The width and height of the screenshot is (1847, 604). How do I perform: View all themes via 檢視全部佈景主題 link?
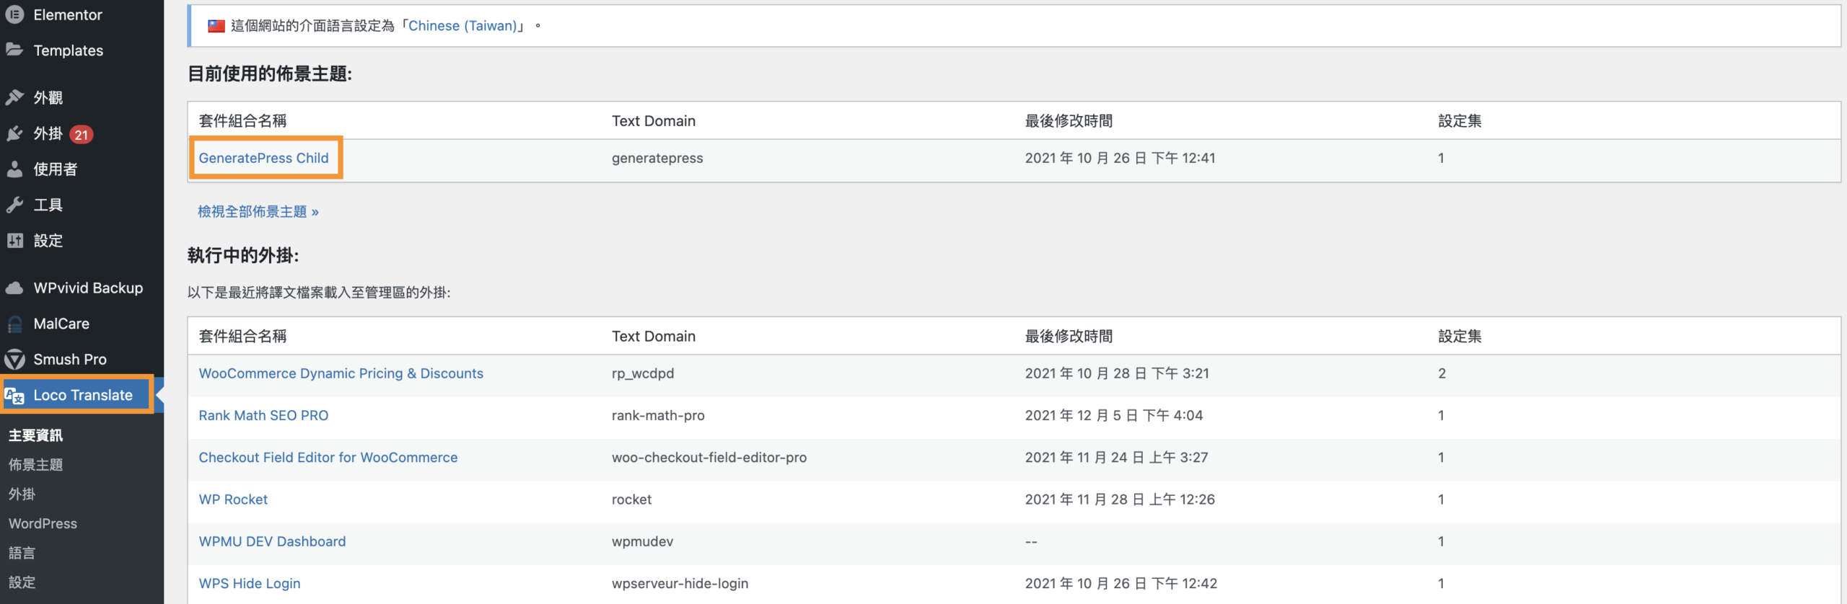(x=258, y=211)
